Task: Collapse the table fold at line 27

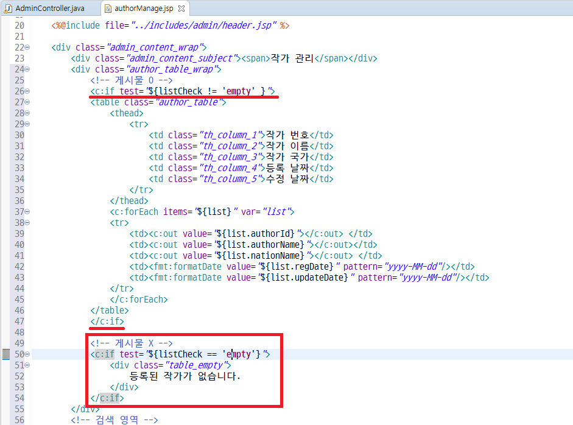Action: tap(27, 102)
